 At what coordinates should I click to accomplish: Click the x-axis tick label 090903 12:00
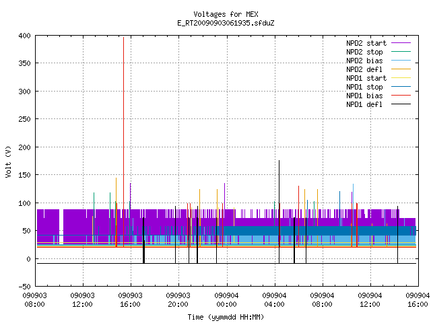82,300
